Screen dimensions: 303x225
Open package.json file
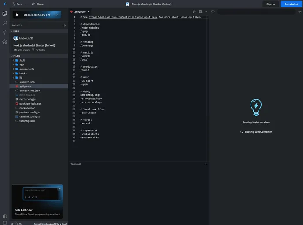39,108
